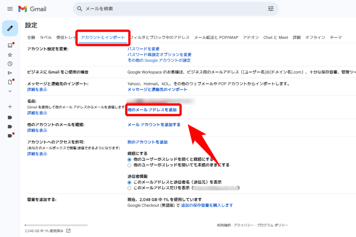Expand '詳細を表示' under メッセージと連絡先のインポート
356x237 pixels.
point(37,90)
